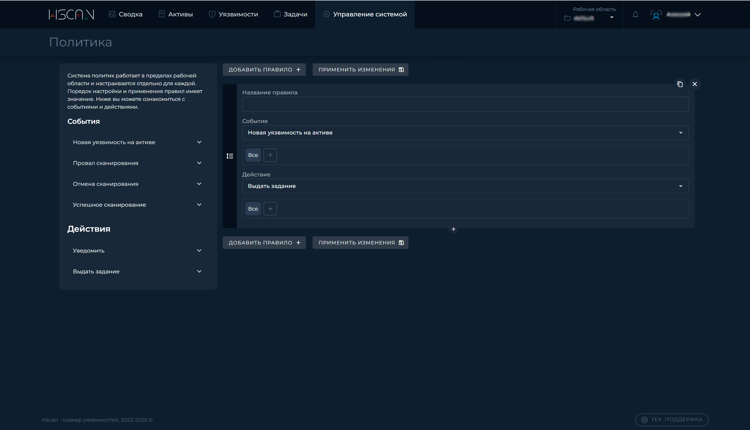This screenshot has height=430, width=750.
Task: Click the Название правила input field
Action: (x=465, y=104)
